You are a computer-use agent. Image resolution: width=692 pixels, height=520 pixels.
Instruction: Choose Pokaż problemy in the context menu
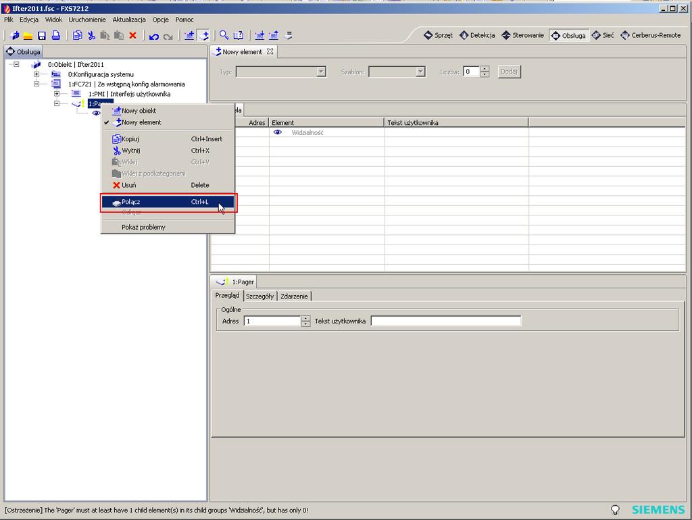coord(168,227)
